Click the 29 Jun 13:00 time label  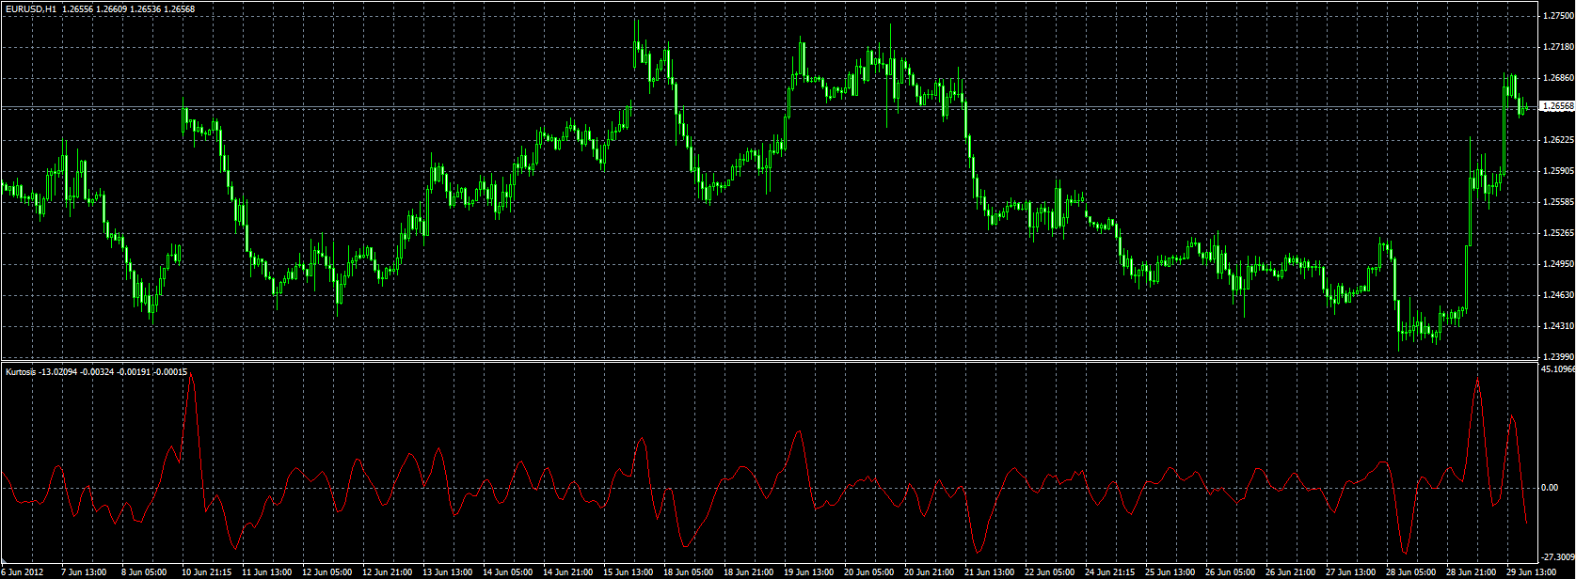click(1531, 571)
